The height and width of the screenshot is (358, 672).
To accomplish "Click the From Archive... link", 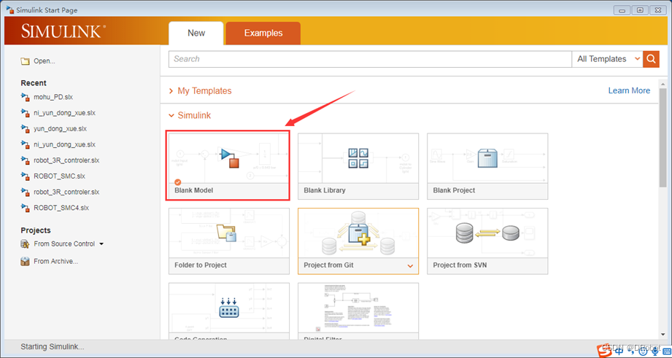I will tap(55, 261).
